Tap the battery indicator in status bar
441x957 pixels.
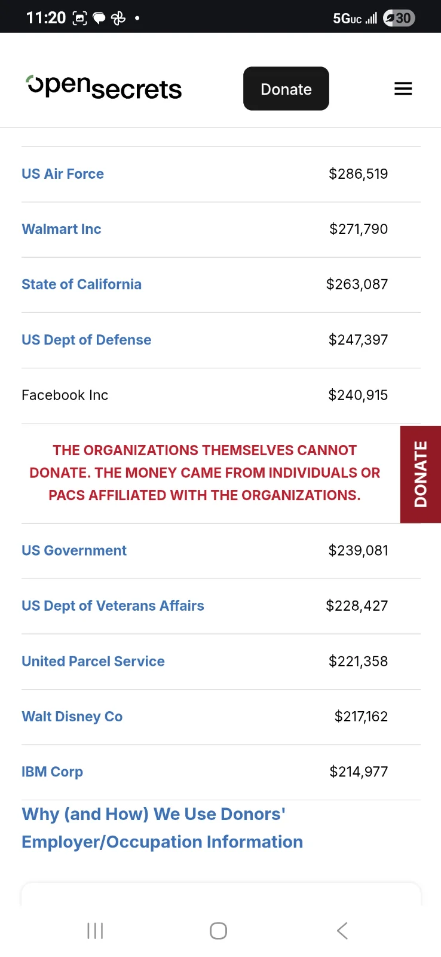[399, 18]
